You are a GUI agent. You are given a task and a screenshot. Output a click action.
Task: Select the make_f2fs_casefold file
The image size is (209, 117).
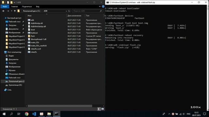39,45
